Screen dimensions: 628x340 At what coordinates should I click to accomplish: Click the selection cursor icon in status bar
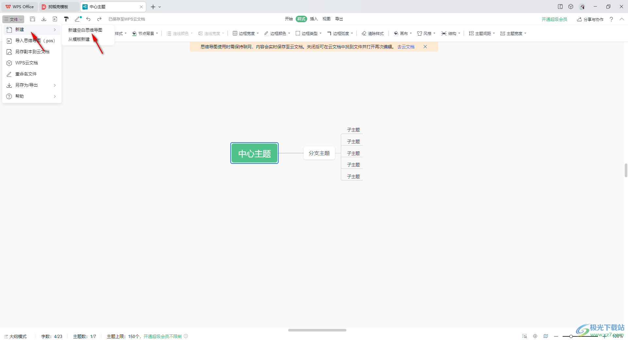click(x=525, y=336)
